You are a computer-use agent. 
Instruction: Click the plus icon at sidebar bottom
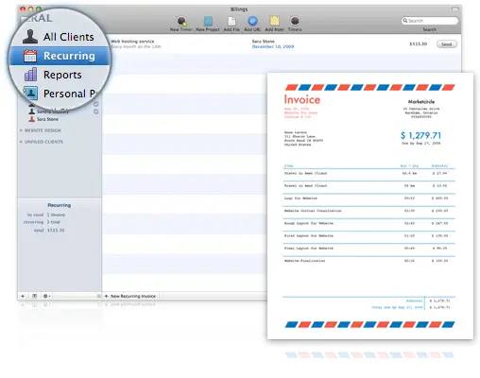[x=23, y=296]
